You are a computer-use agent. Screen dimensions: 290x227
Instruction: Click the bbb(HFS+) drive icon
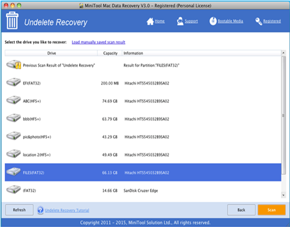(14, 118)
